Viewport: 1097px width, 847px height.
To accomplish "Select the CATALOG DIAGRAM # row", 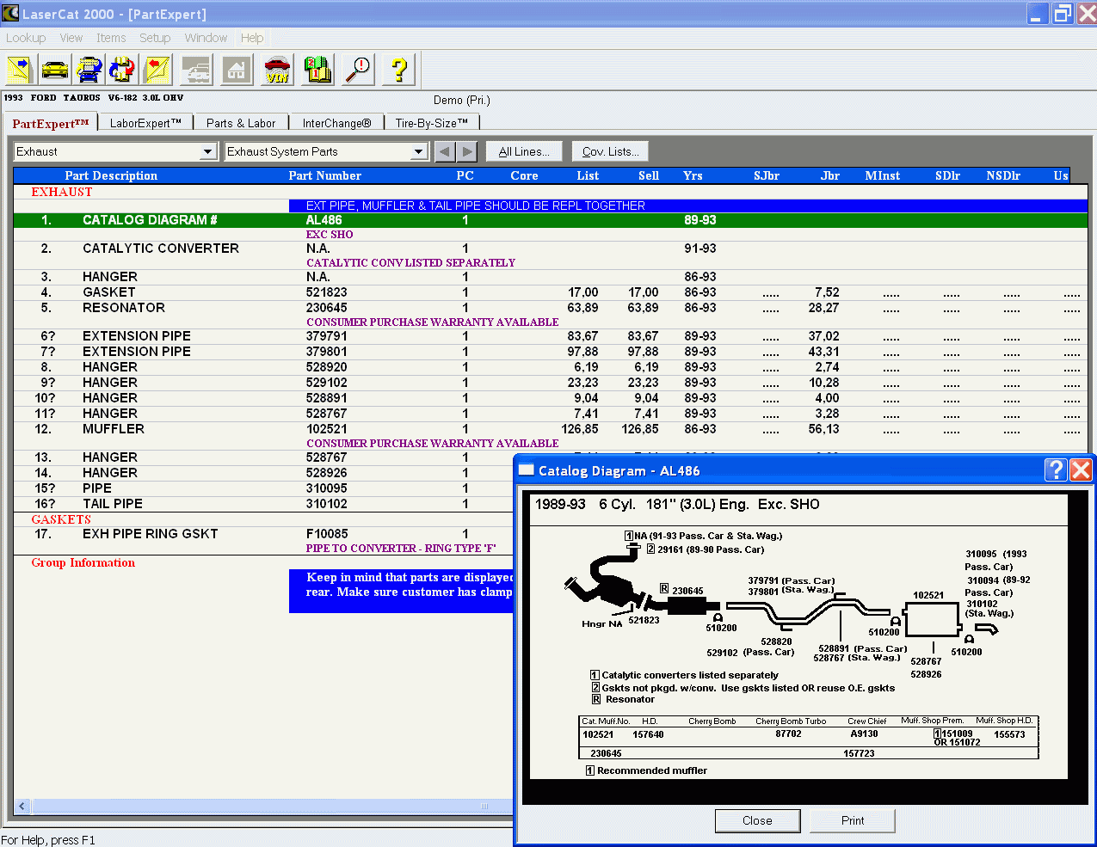I will tap(551, 220).
